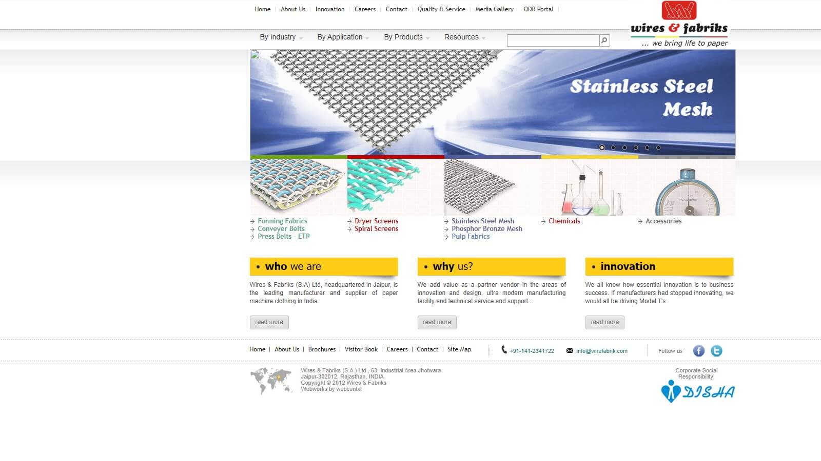Expand the By Industry dropdown menu
The width and height of the screenshot is (821, 461).
point(281,37)
